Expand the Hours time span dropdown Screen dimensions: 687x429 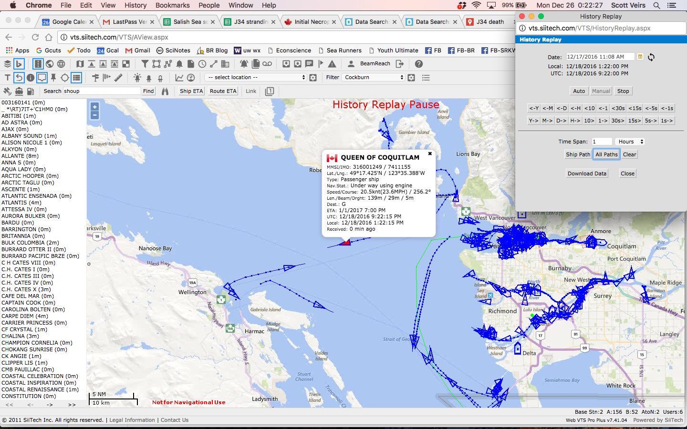click(x=630, y=142)
